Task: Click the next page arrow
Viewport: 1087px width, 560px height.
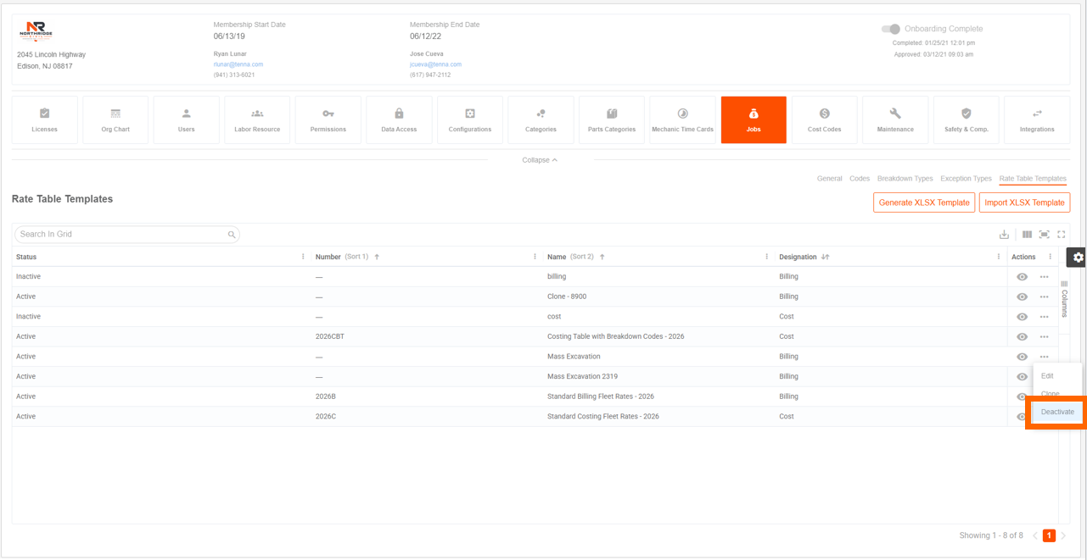Action: [1063, 535]
